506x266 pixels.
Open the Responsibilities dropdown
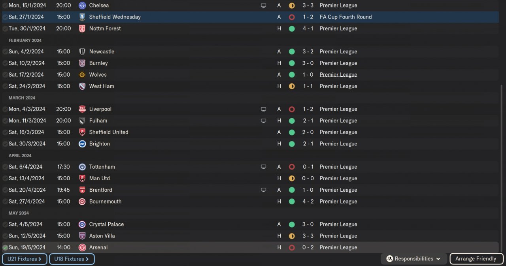click(x=414, y=259)
